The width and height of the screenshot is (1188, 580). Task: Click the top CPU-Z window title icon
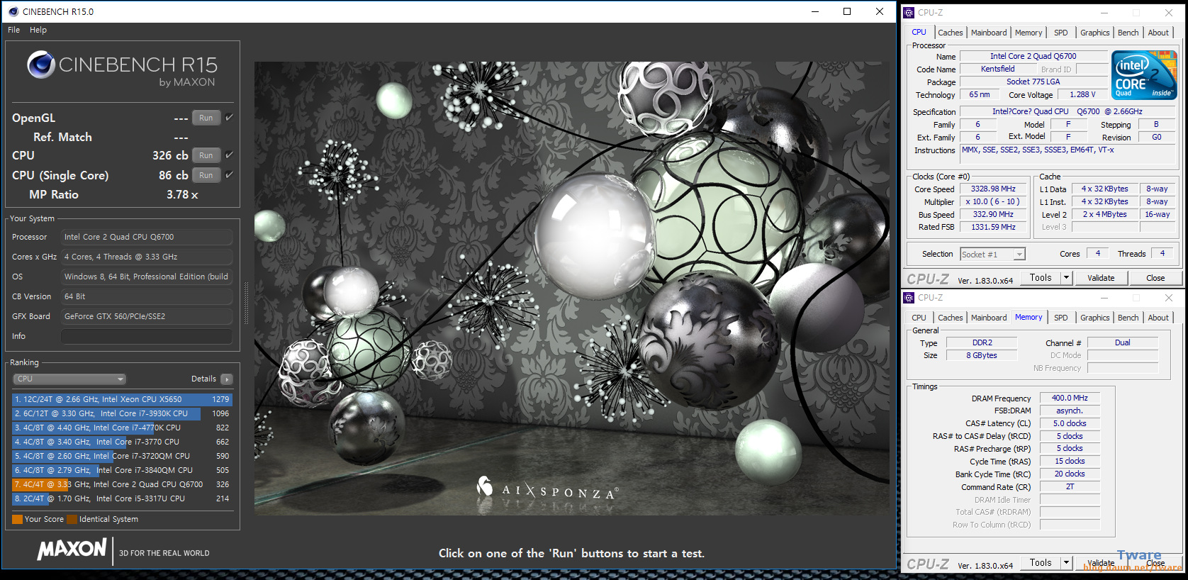pos(909,13)
